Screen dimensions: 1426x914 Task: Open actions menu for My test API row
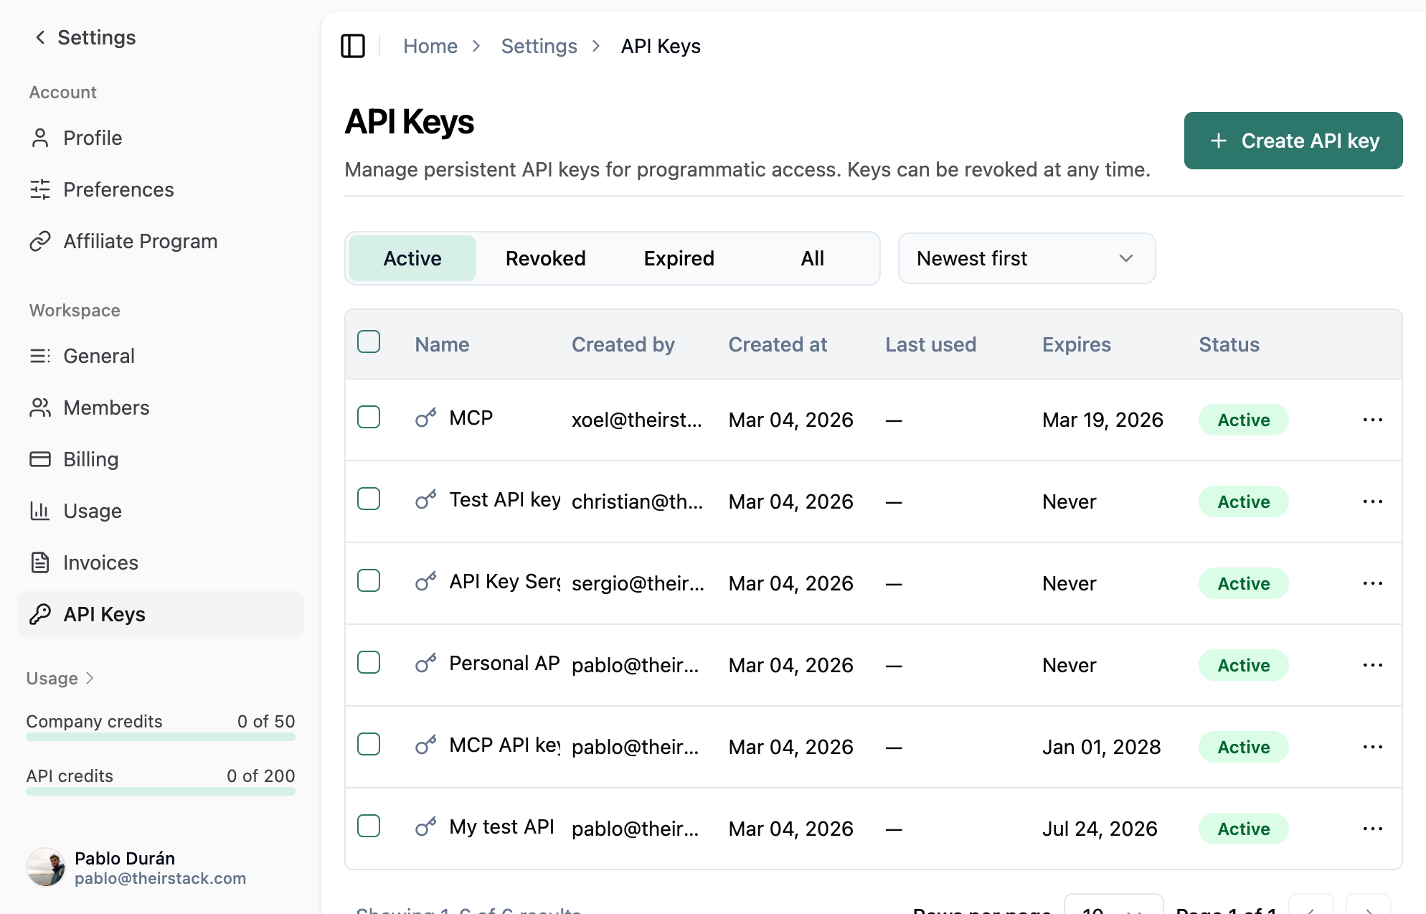[1372, 829]
